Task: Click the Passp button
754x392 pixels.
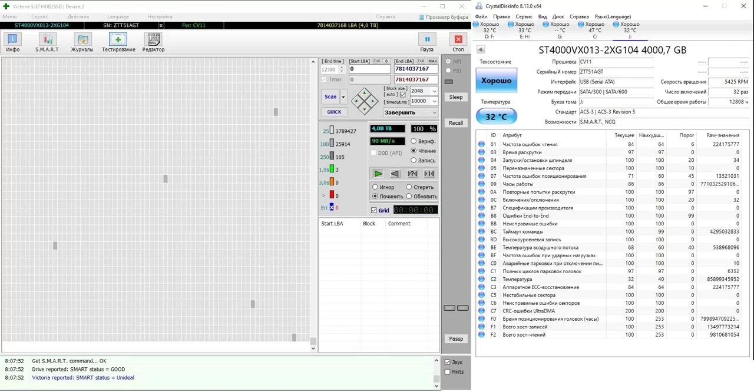Action: pyautogui.click(x=456, y=339)
